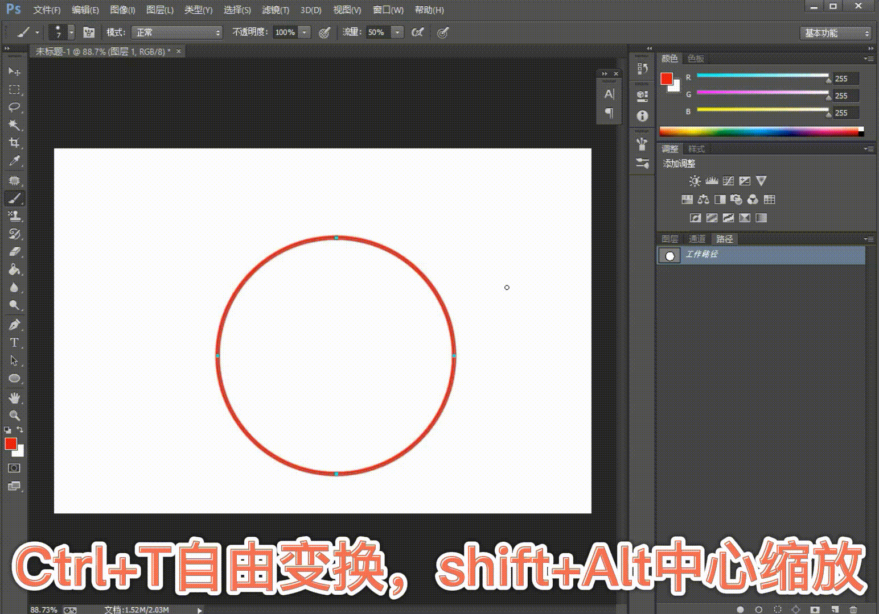Open the blend mode dropdown
The height and width of the screenshot is (614, 879).
177,32
